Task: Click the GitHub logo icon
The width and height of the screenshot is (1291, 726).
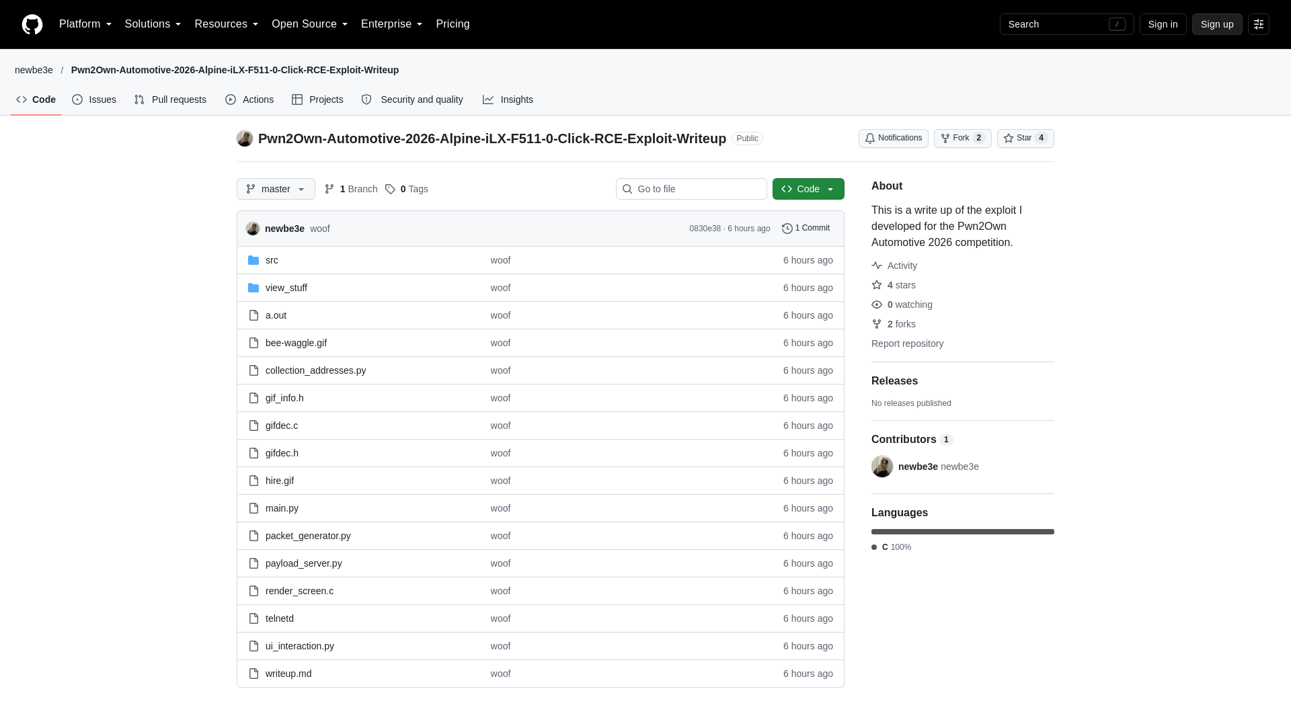Action: pyautogui.click(x=32, y=24)
